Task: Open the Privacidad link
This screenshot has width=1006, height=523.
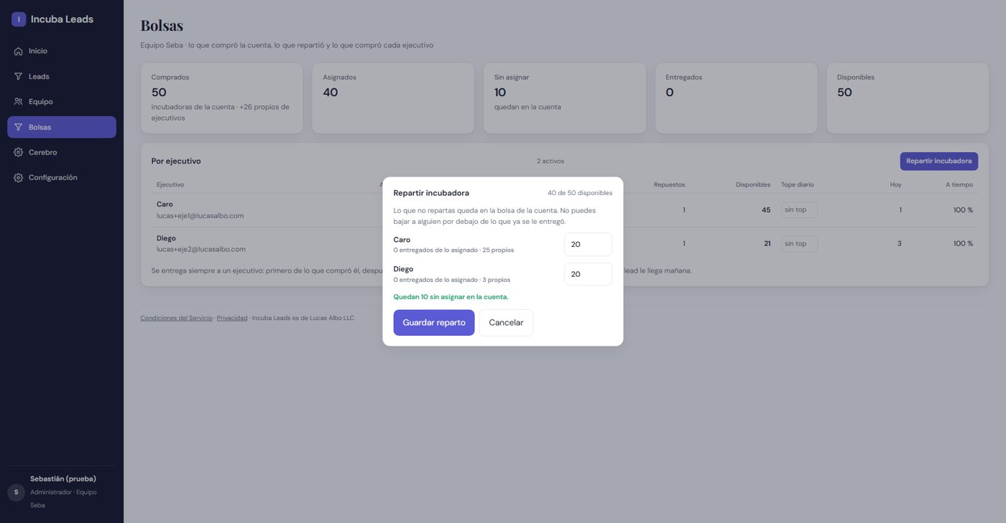Action: tap(232, 318)
